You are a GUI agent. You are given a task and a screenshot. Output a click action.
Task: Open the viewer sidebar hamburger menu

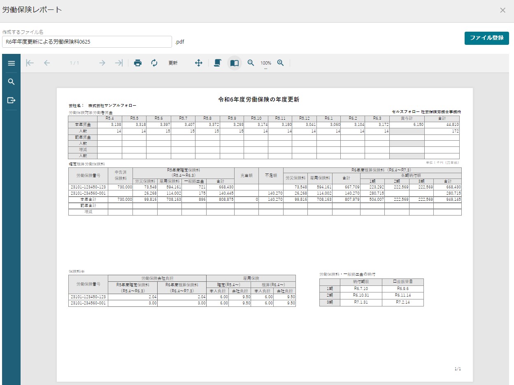[11, 63]
